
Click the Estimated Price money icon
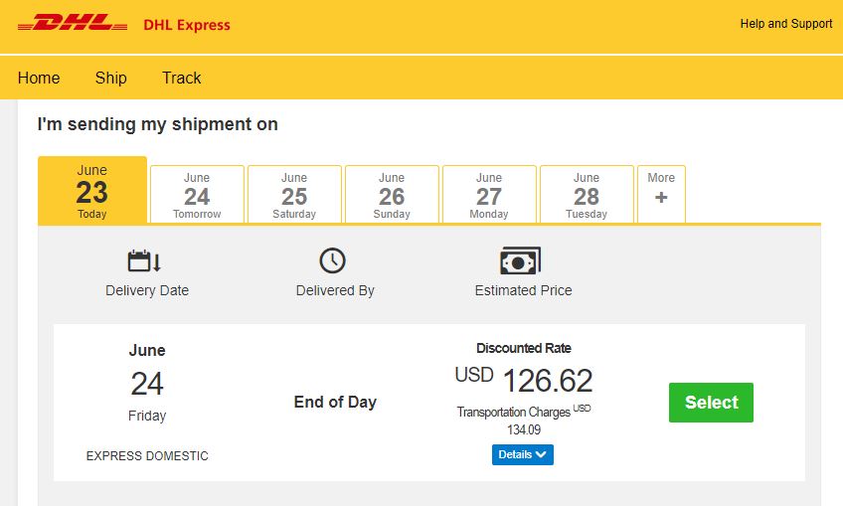coord(520,261)
